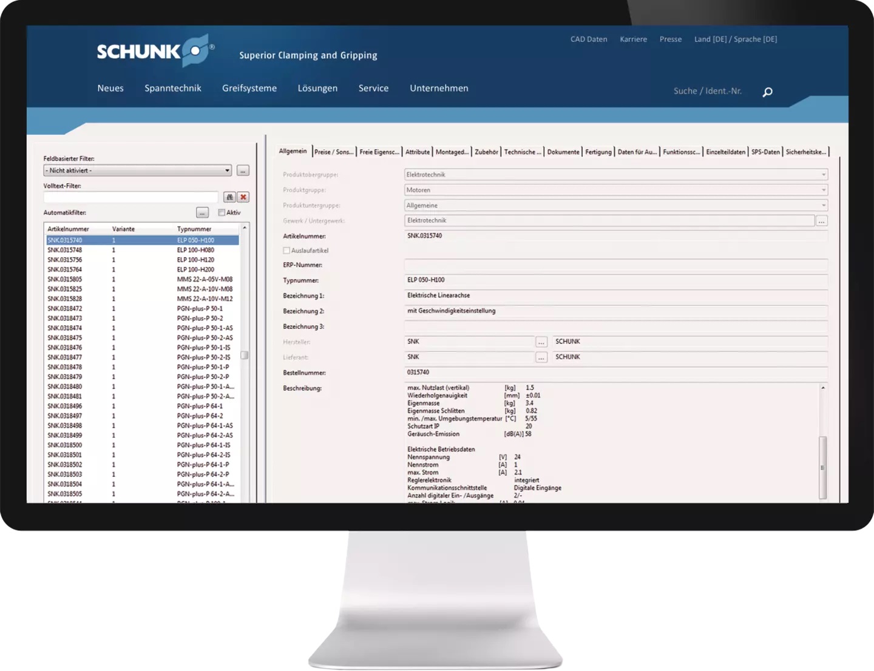The height and width of the screenshot is (671, 874).
Task: Follow the CAD Daten link
Action: pos(588,39)
